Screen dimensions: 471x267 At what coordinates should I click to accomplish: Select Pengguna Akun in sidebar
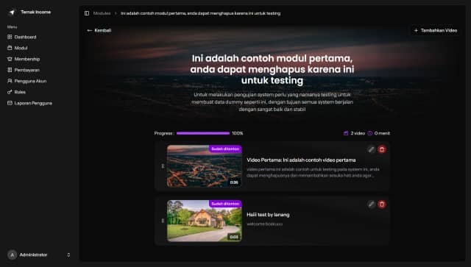[26, 81]
